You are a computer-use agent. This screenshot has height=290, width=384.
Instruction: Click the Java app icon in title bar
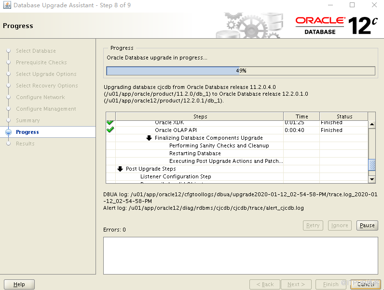(x=7, y=5)
